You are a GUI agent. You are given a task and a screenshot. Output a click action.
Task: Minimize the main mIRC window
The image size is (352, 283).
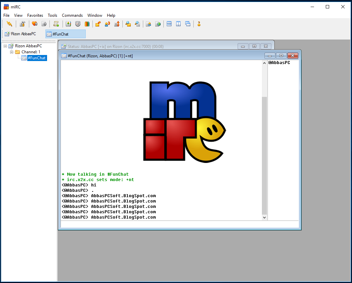pyautogui.click(x=312, y=7)
